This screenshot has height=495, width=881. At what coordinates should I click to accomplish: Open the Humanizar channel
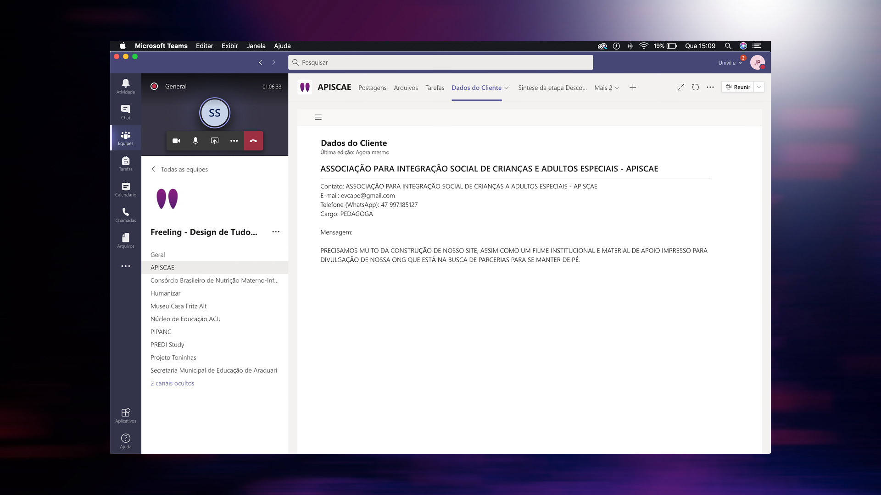coord(215,293)
